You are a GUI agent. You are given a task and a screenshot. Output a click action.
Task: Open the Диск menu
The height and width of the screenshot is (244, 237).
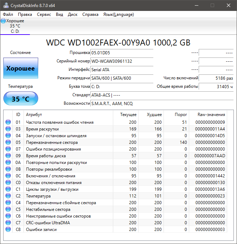[73, 14]
